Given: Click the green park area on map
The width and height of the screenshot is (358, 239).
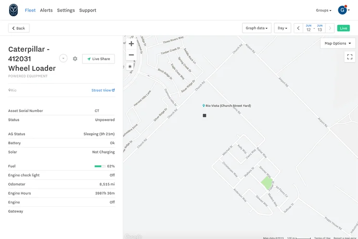Looking at the screenshot, I should point(267,182).
